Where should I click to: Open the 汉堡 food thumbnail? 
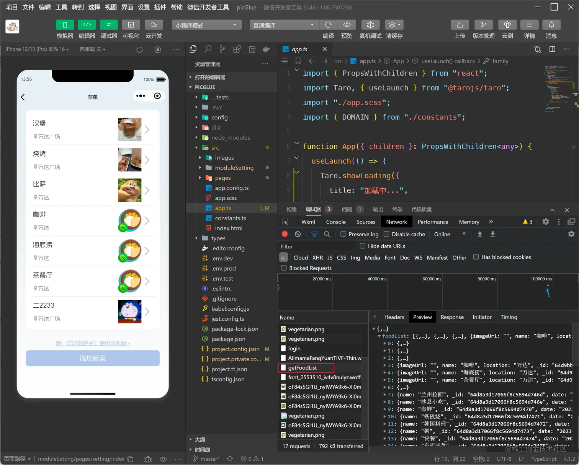130,129
